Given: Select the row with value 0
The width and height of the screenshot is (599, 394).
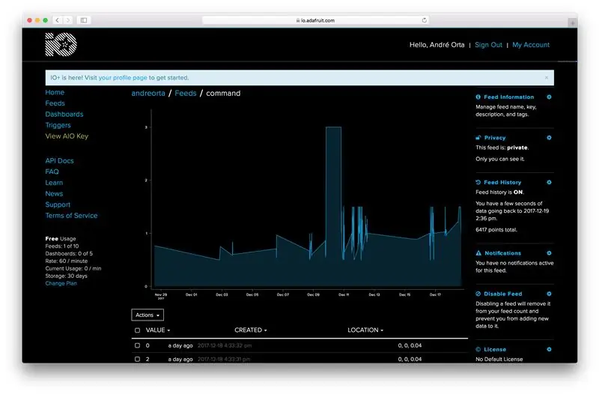Looking at the screenshot, I should pyautogui.click(x=138, y=345).
